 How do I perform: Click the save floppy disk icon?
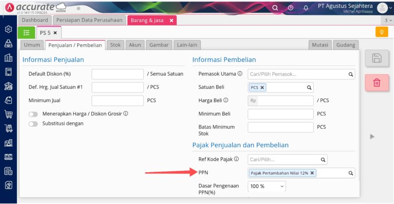point(377,58)
